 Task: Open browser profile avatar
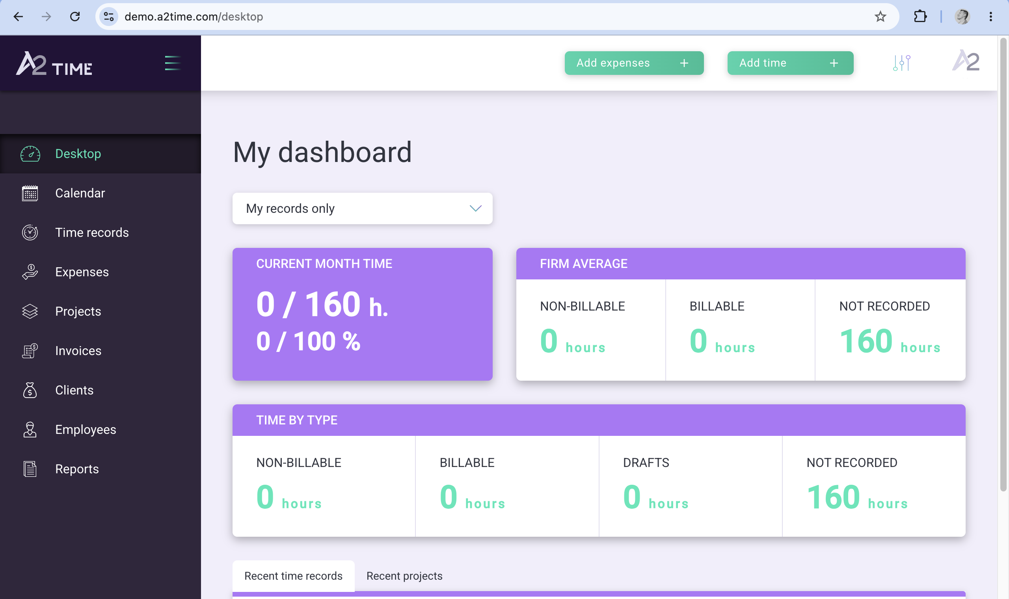coord(962,17)
